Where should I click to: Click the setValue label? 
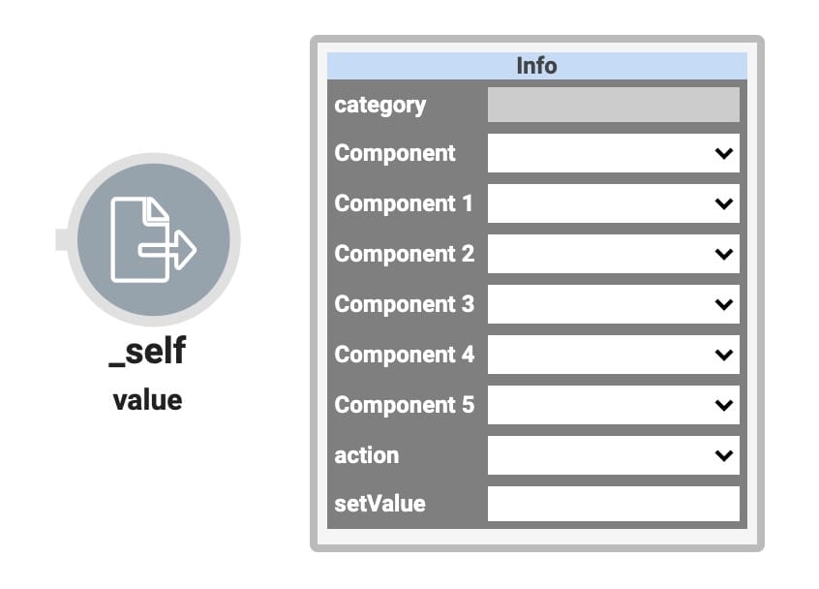(x=379, y=504)
